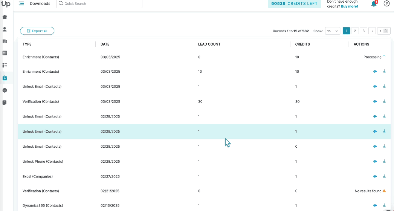Click Salesforce icon on Excel (Companies) row
This screenshot has width=394, height=211.
pos(375,177)
